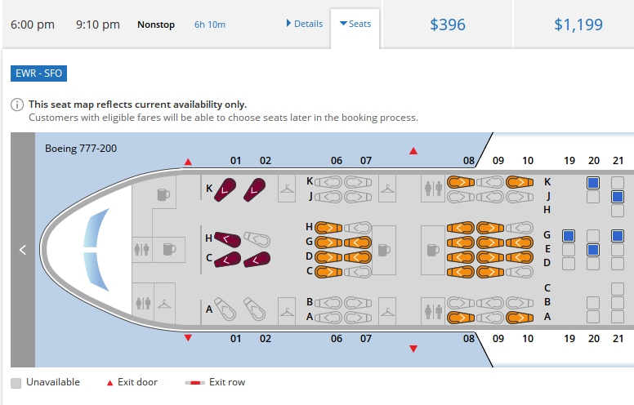Collapse the Seats tab
Screen dimensions: 634x405
coord(355,24)
